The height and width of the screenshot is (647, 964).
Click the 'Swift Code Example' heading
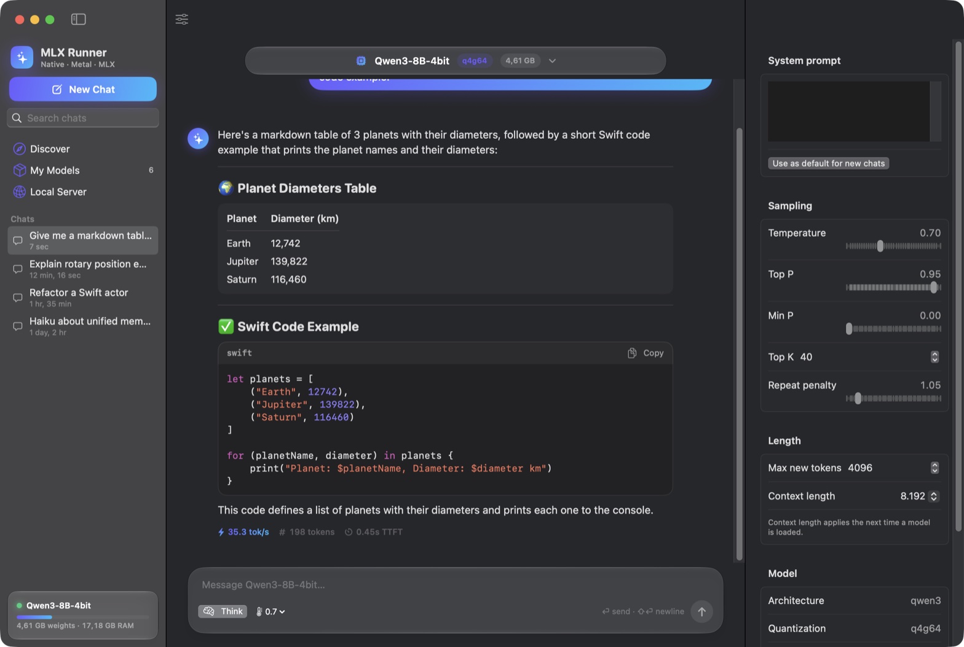coord(298,327)
